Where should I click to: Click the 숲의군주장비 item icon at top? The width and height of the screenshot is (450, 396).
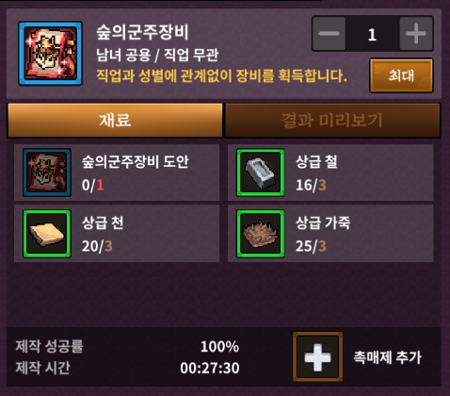click(50, 54)
